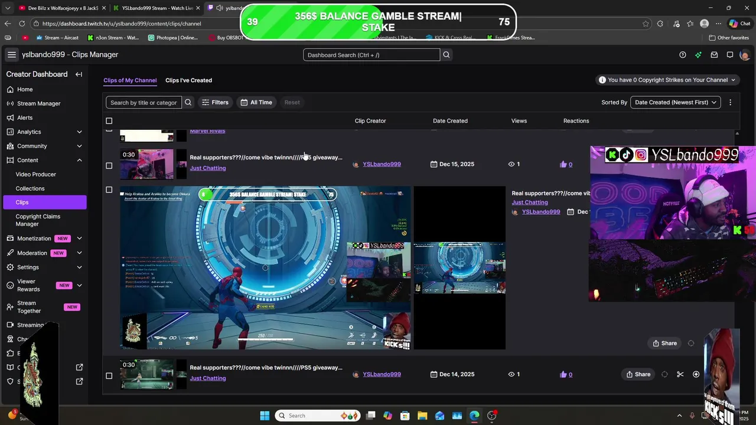
Task: Expand the Settings sidebar section
Action: point(79,267)
